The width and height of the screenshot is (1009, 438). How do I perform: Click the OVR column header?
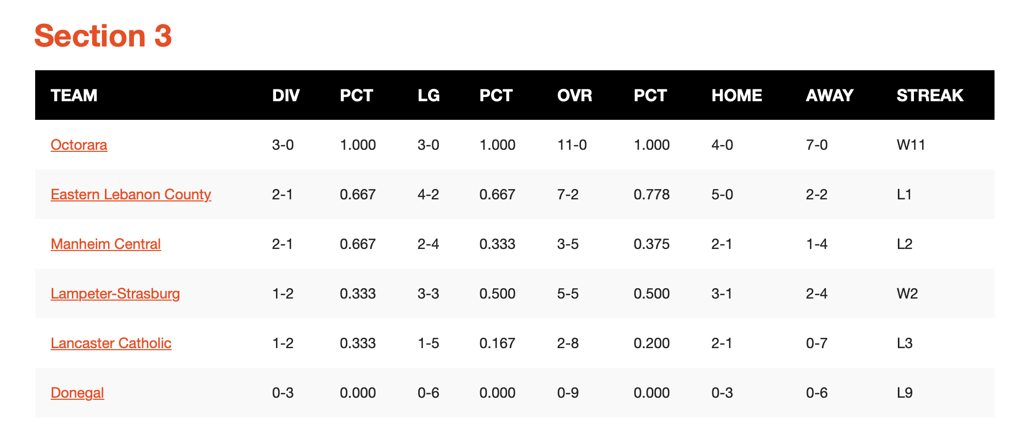click(574, 96)
